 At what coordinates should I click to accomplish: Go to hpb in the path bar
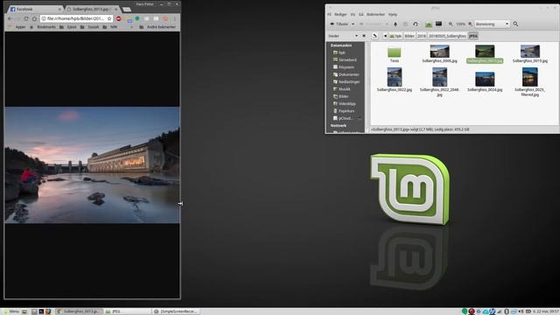395,36
